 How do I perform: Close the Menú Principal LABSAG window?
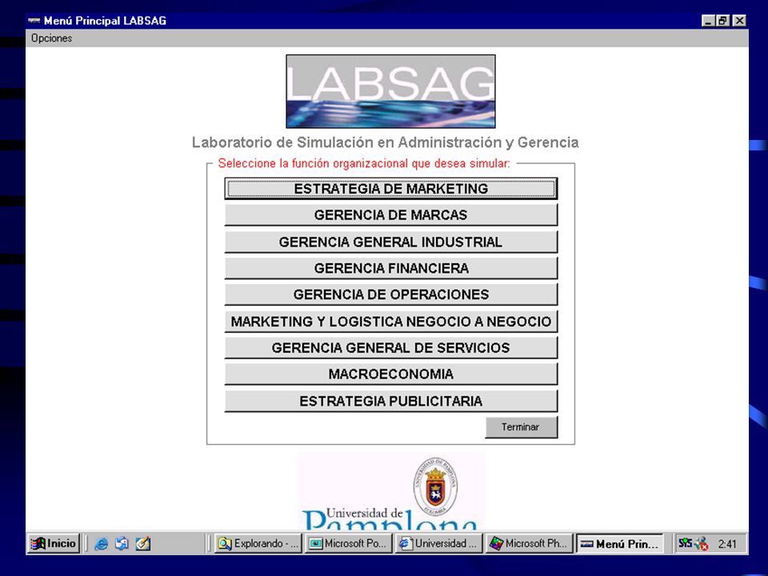coord(739,21)
